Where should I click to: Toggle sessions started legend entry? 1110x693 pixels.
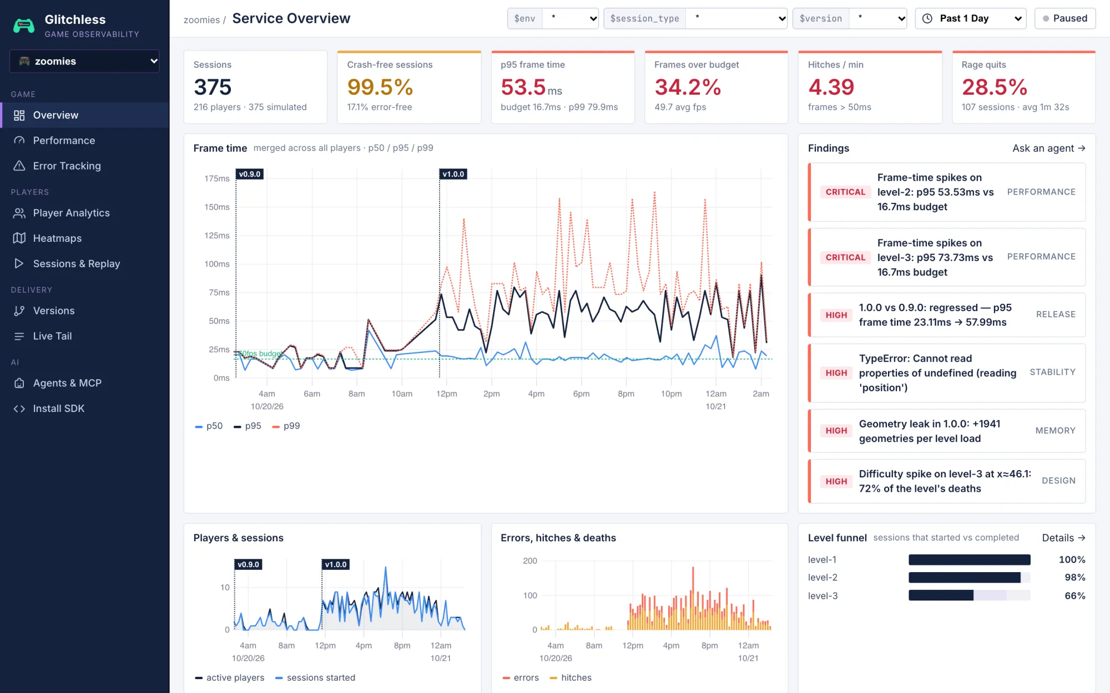pyautogui.click(x=315, y=677)
